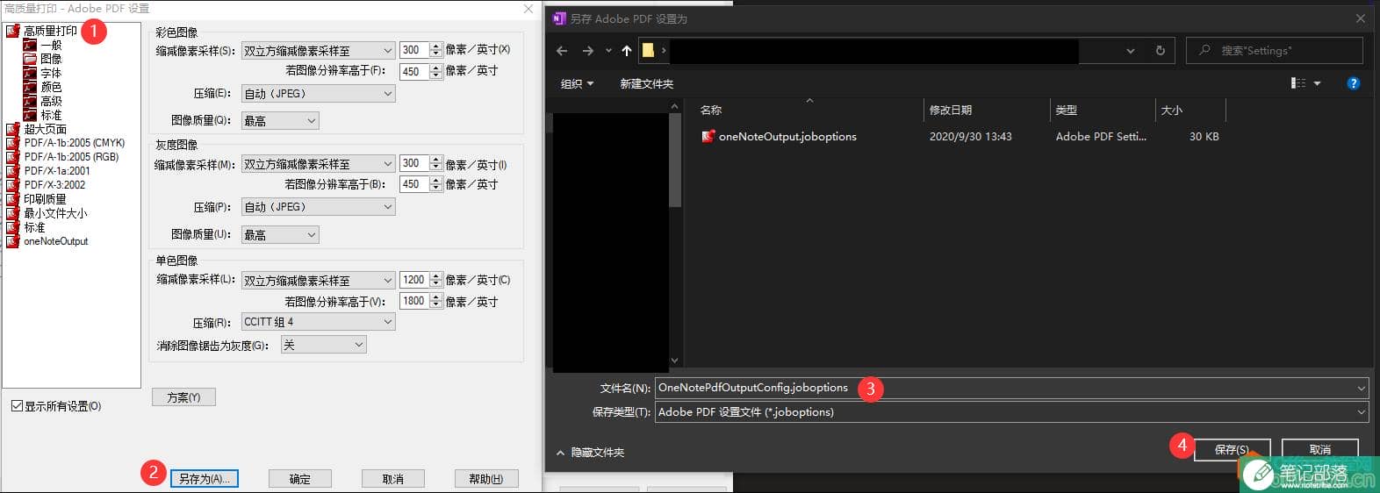
Task: Select the 超大页面 preset
Action: point(45,129)
